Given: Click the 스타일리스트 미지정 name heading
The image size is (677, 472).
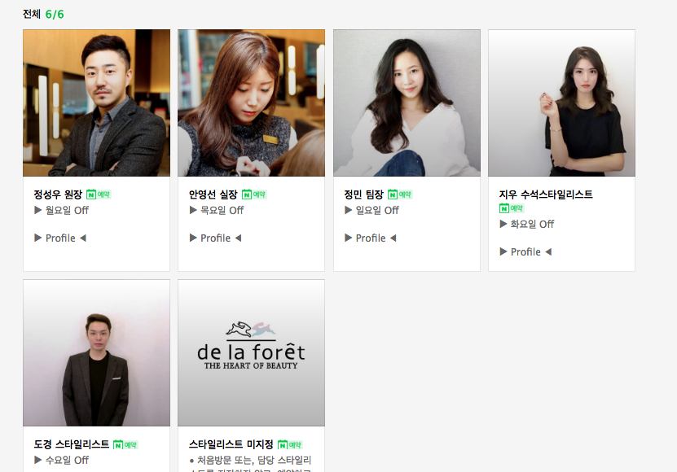Looking at the screenshot, I should click(x=231, y=444).
